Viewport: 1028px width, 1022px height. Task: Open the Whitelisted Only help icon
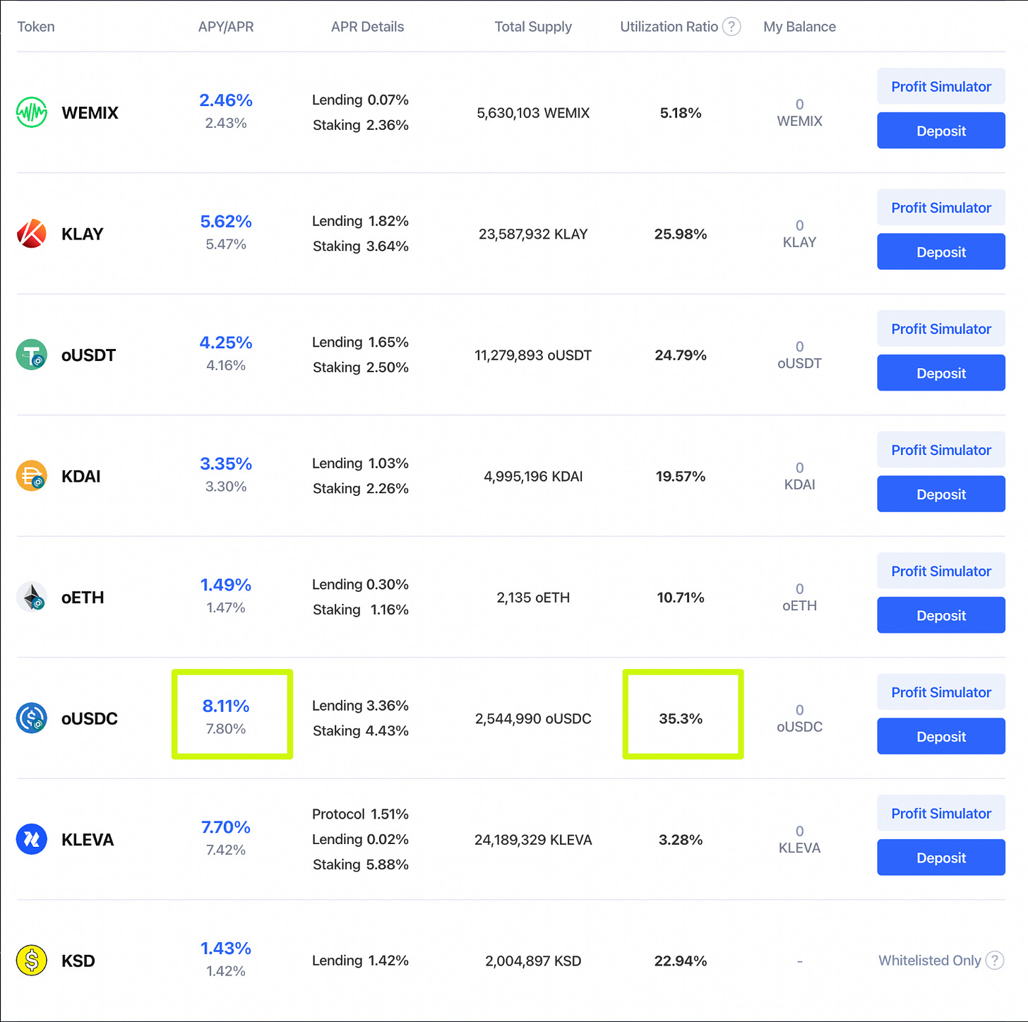tap(995, 961)
